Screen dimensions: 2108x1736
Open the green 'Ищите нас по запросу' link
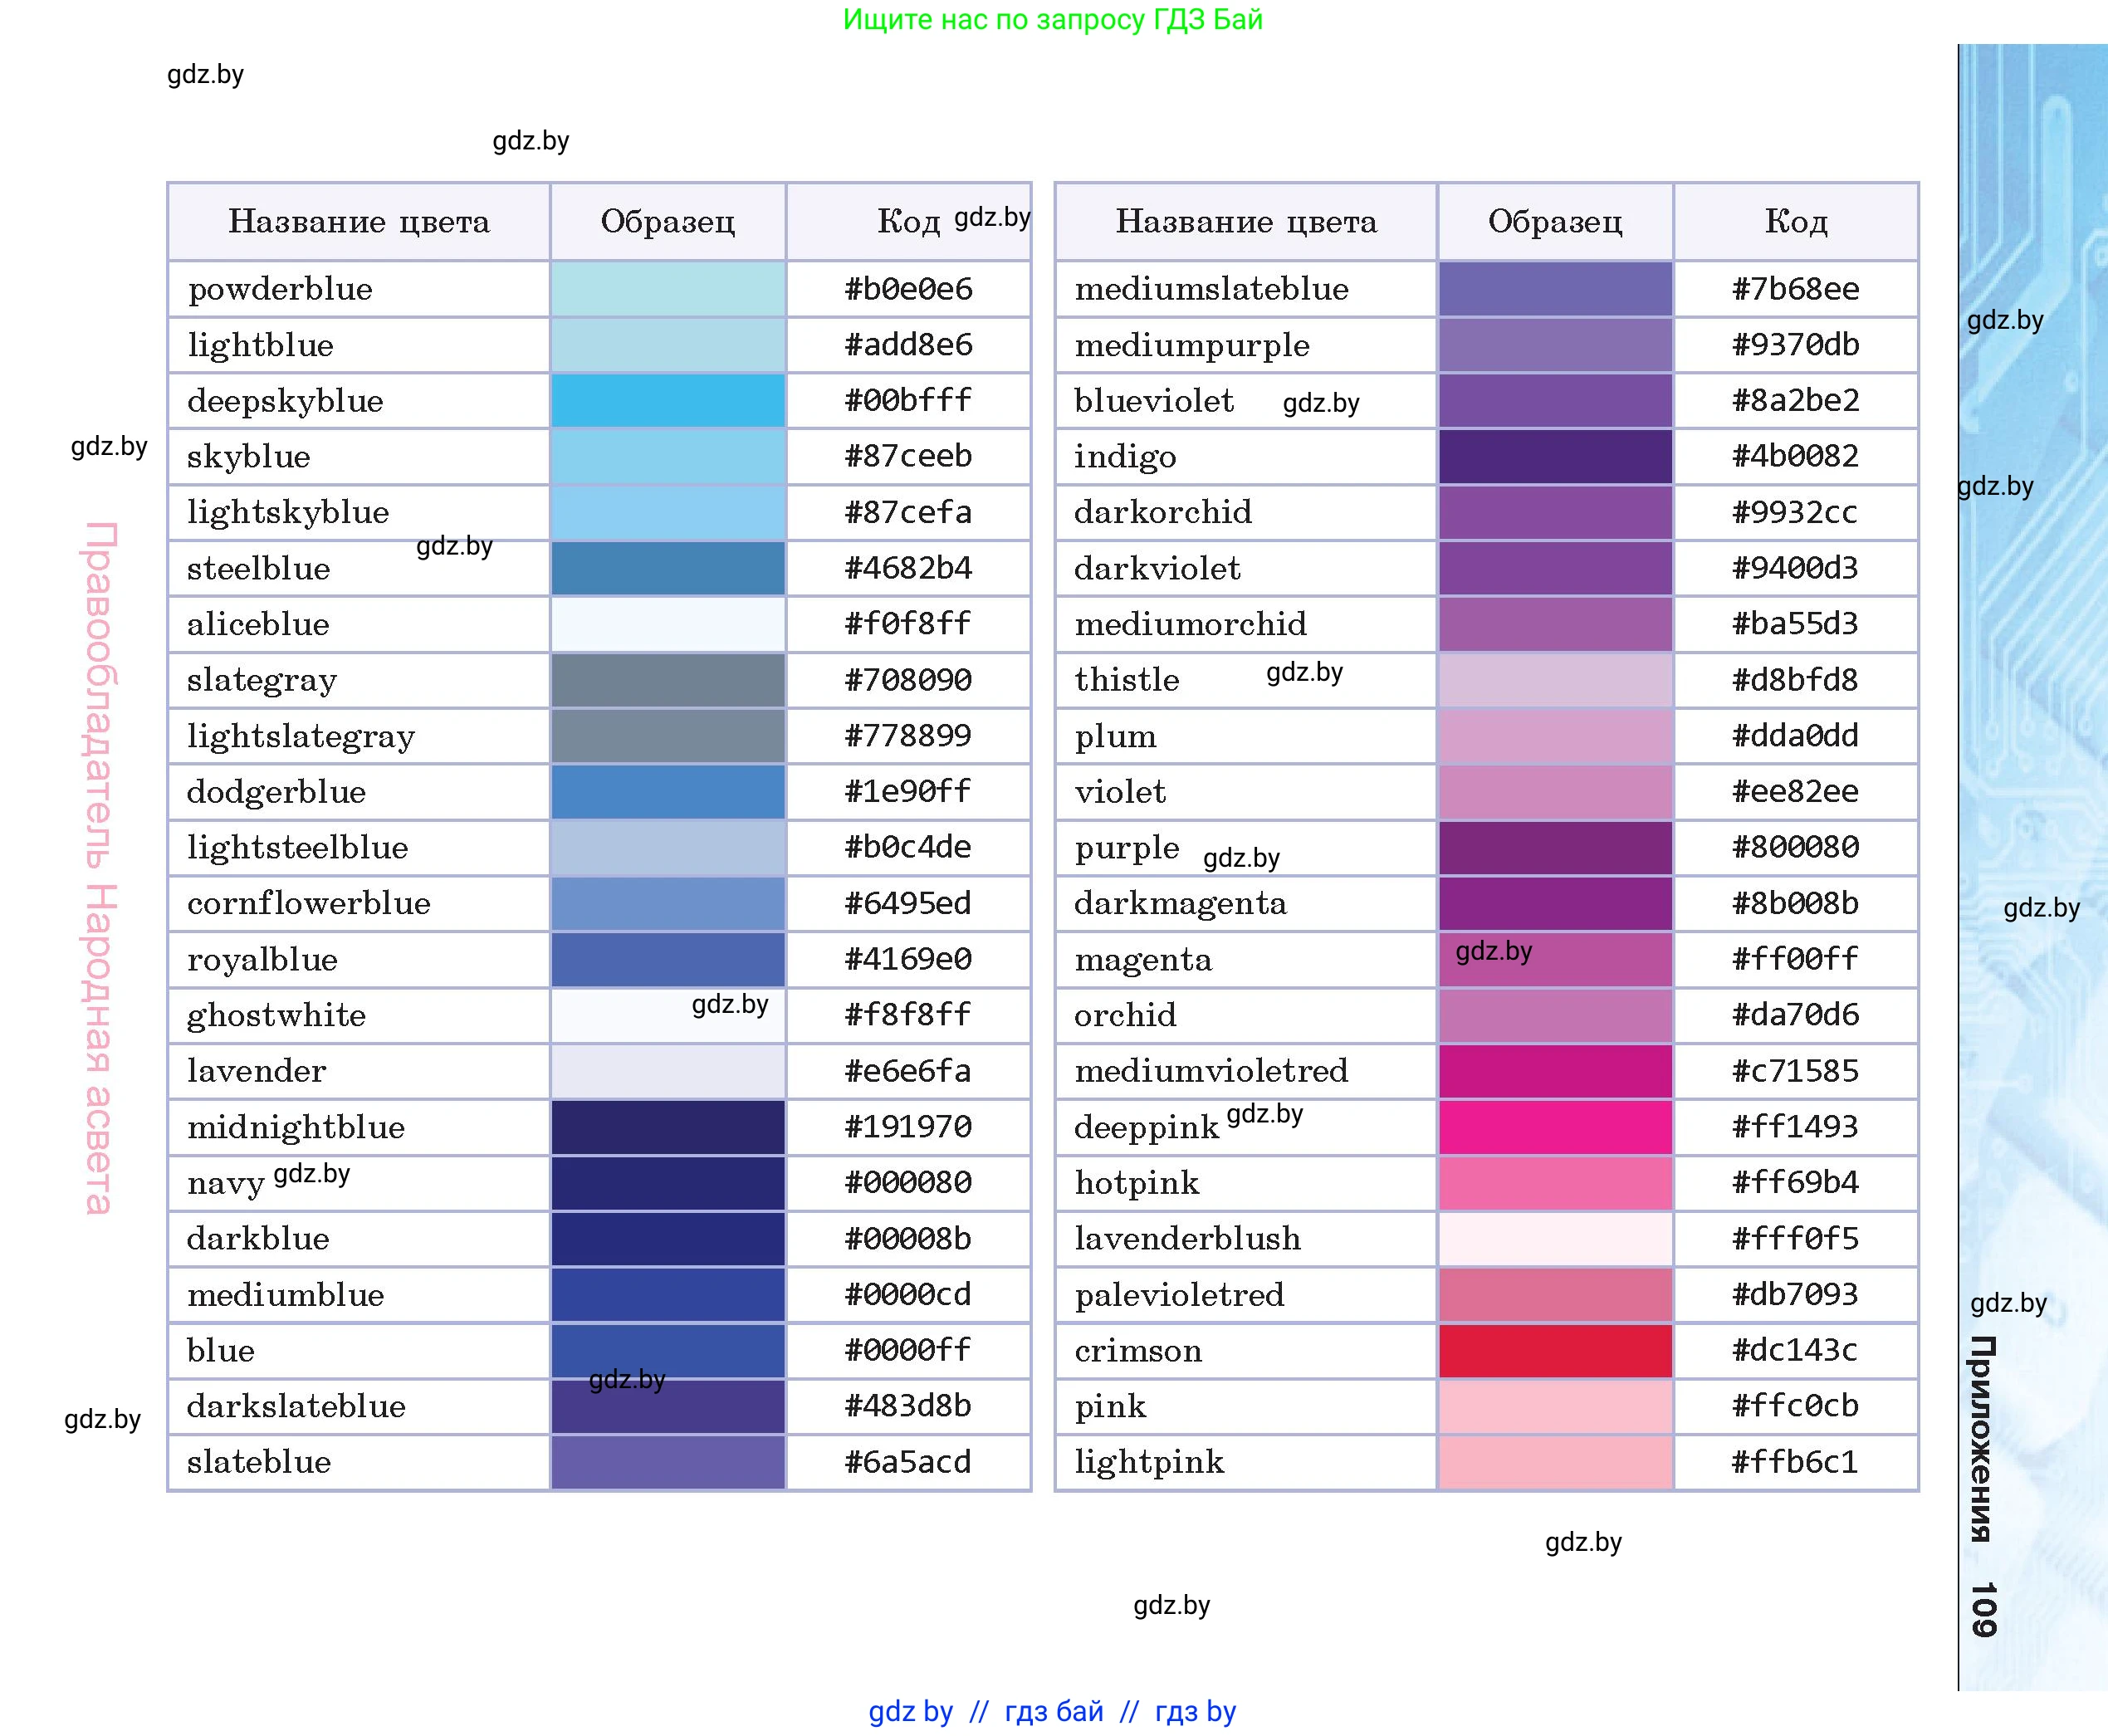[x=1052, y=19]
